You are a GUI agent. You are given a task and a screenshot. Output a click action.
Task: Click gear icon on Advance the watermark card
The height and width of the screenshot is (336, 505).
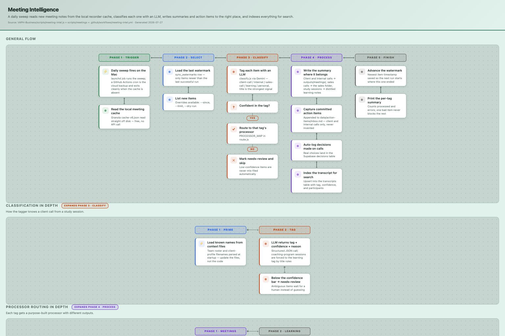[x=362, y=72]
